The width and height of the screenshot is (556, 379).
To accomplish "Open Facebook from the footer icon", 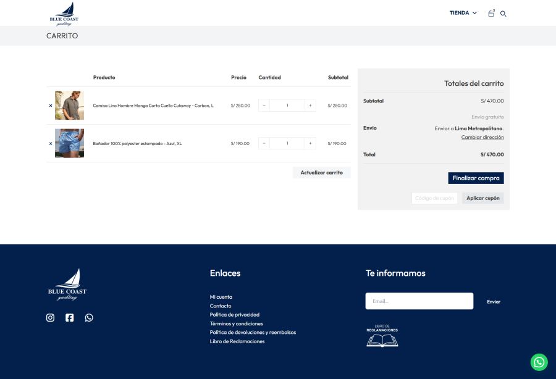I will [69, 317].
